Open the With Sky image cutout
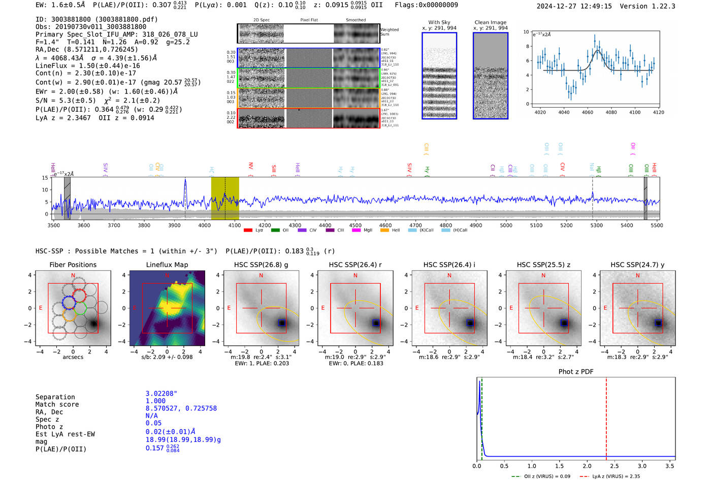Screen dimensions: 711x484 [x=439, y=76]
